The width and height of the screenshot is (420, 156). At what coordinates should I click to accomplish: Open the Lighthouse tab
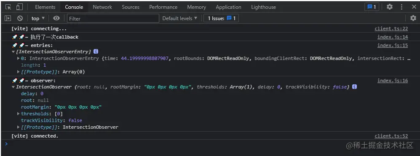263,7
